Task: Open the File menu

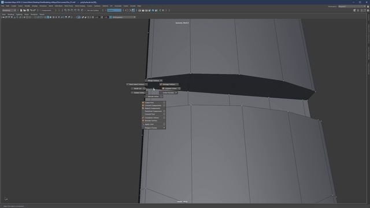Action: point(3,6)
